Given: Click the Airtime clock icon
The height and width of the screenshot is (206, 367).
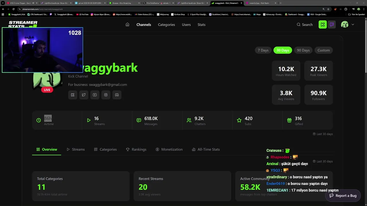Looking at the screenshot, I should pyautogui.click(x=39, y=120).
